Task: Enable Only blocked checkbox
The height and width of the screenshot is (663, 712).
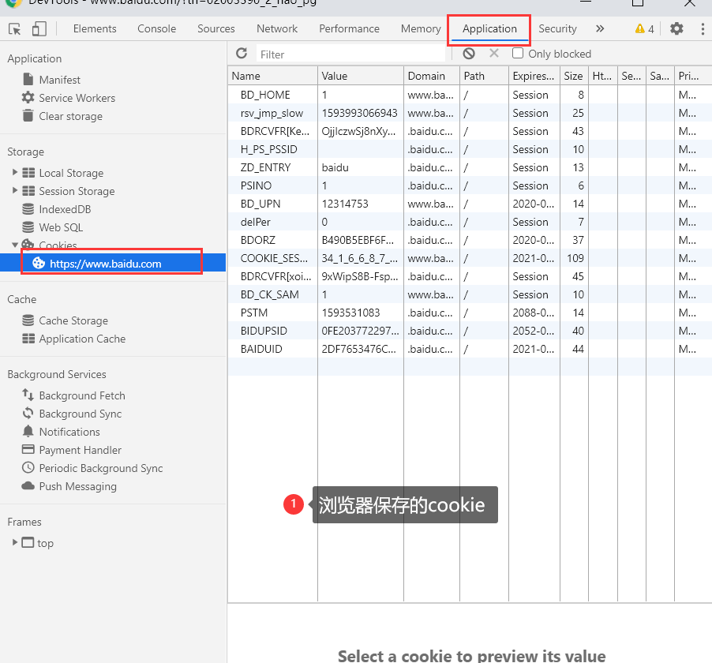Action: [517, 53]
